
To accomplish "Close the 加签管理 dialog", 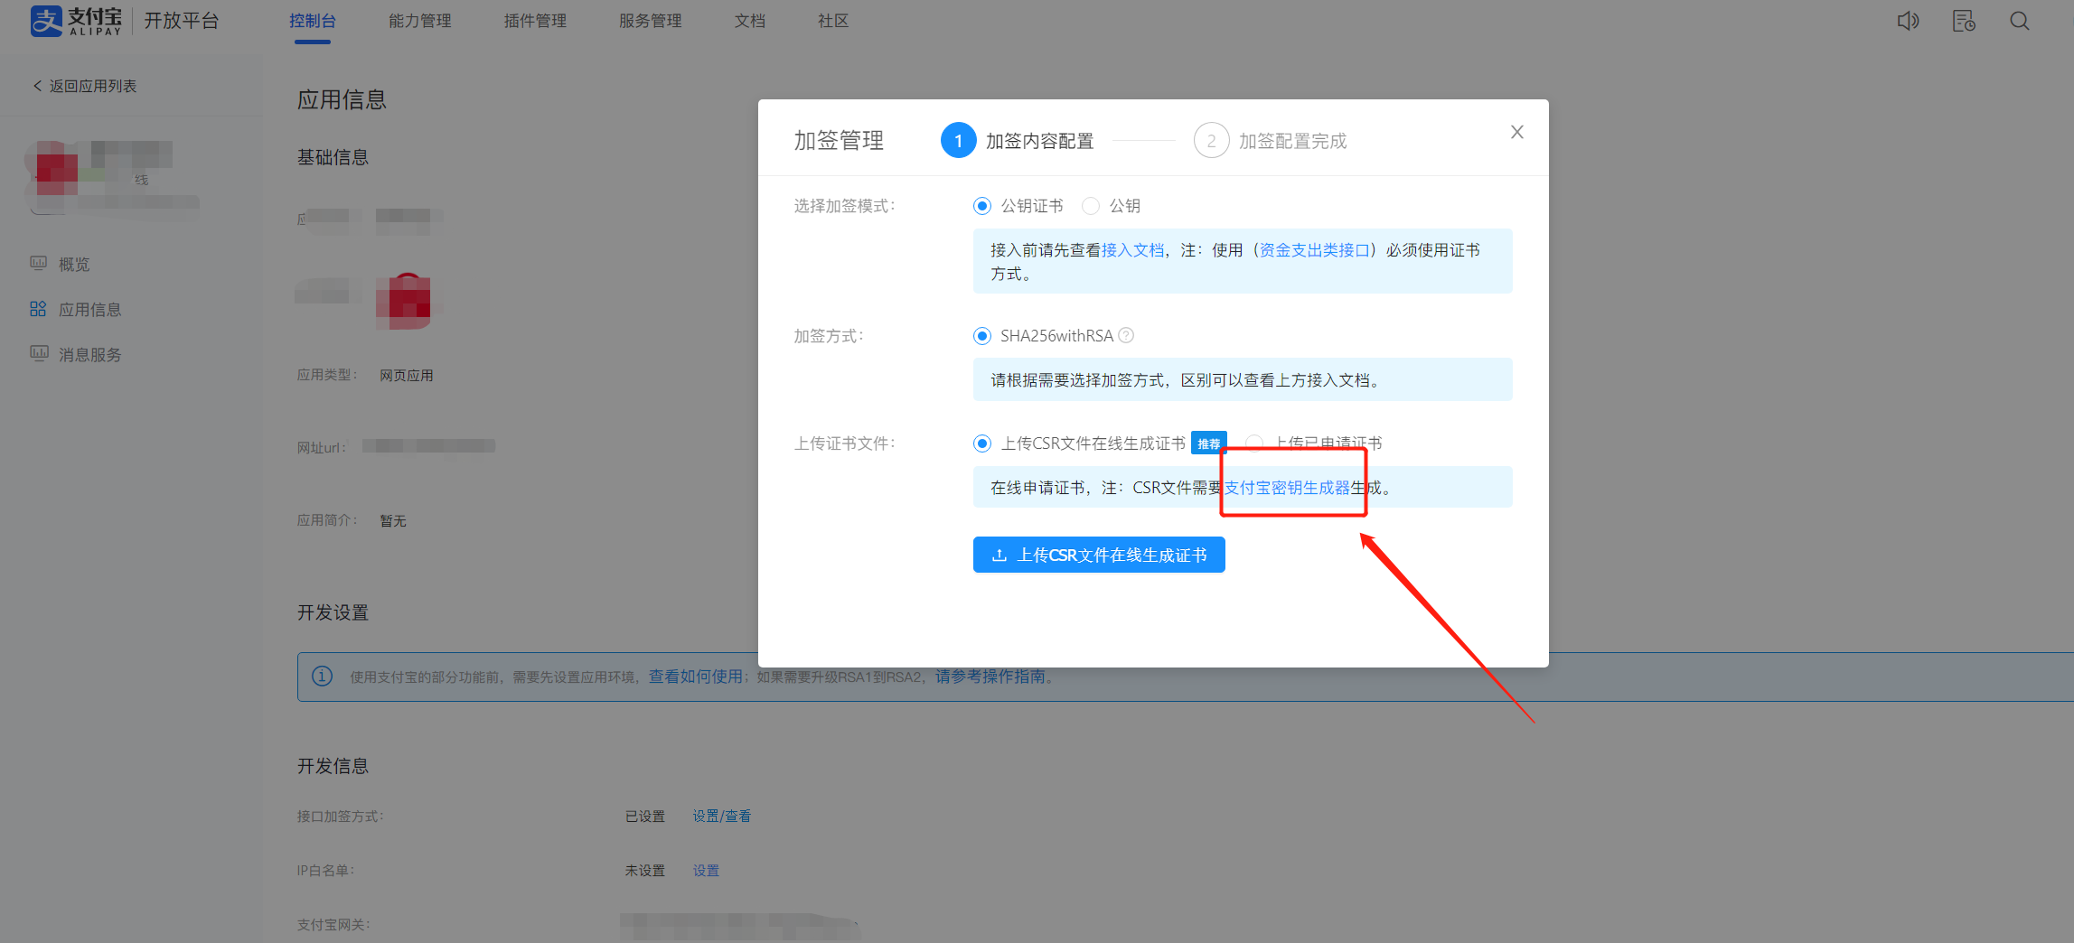I will [x=1517, y=132].
